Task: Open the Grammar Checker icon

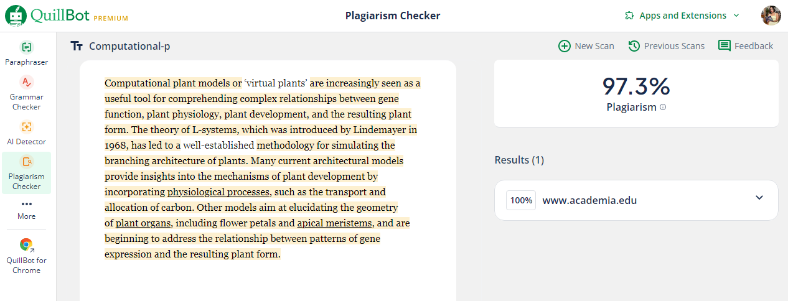Action: [x=26, y=81]
